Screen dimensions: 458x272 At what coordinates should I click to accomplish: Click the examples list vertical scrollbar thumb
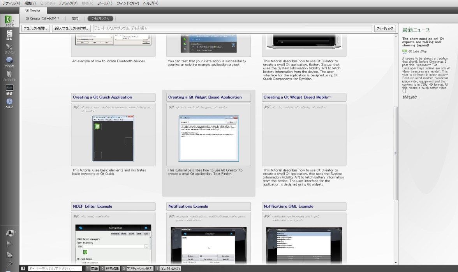click(x=396, y=153)
